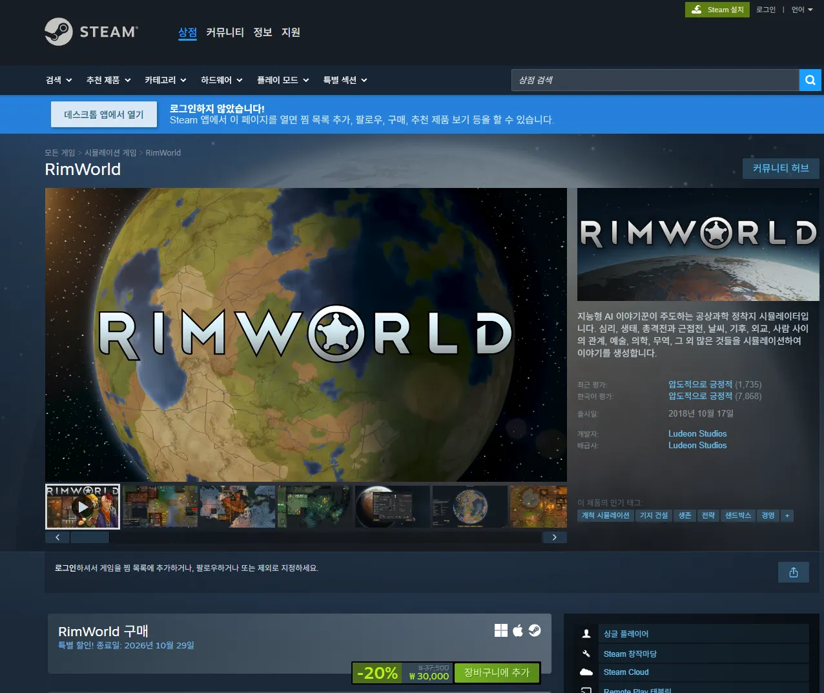Click the 2018년 10월 17일 release date

coord(701,414)
